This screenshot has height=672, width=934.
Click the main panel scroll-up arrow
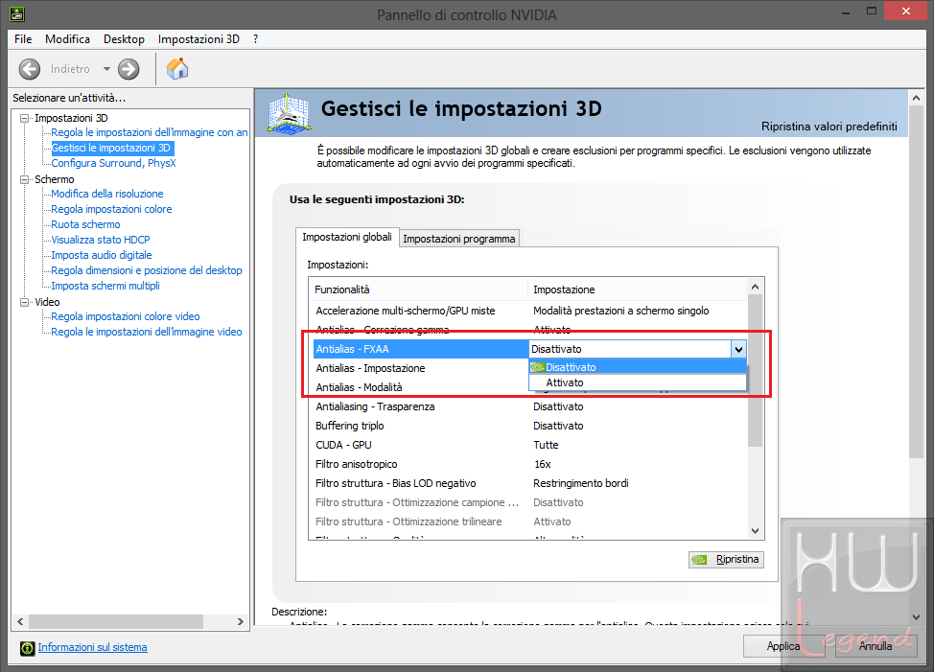tap(916, 98)
